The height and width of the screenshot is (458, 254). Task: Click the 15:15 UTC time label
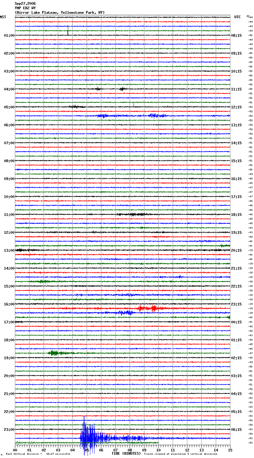pyautogui.click(x=236, y=161)
